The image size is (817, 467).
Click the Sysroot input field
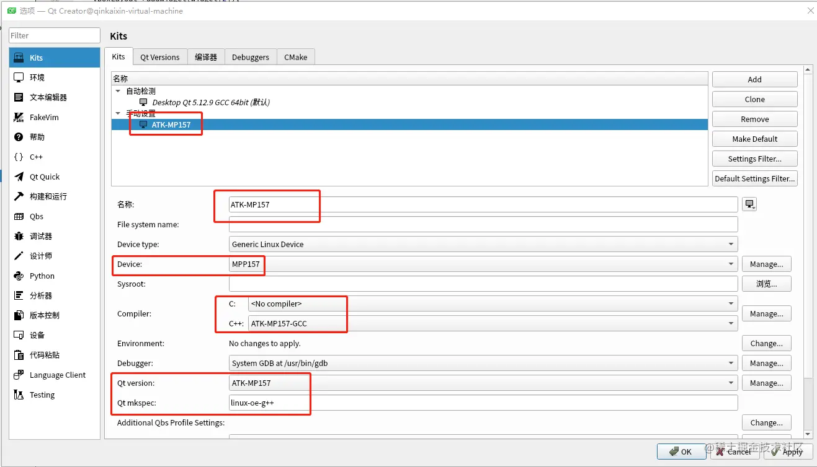(x=483, y=284)
